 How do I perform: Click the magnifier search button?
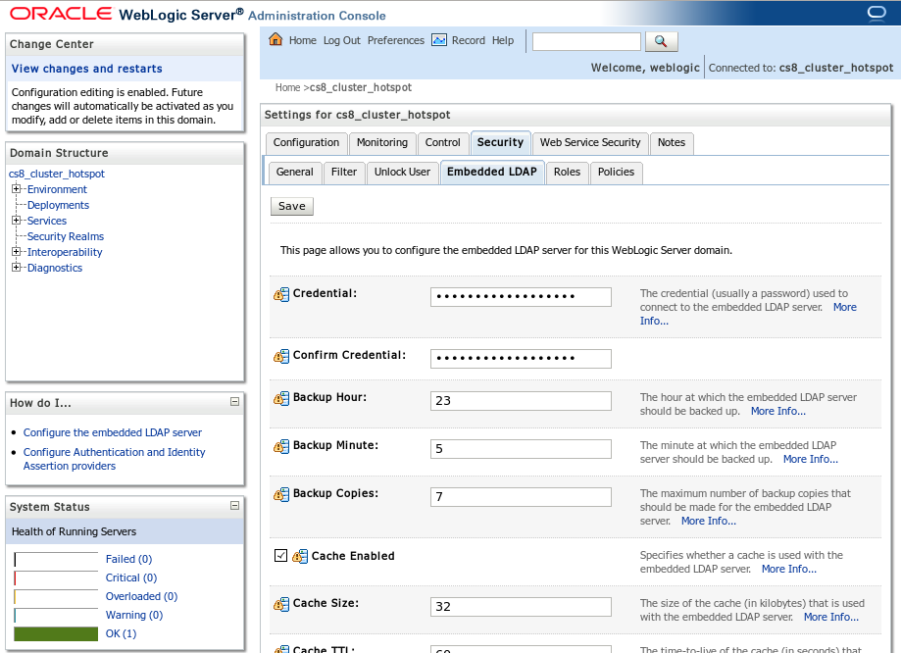662,41
